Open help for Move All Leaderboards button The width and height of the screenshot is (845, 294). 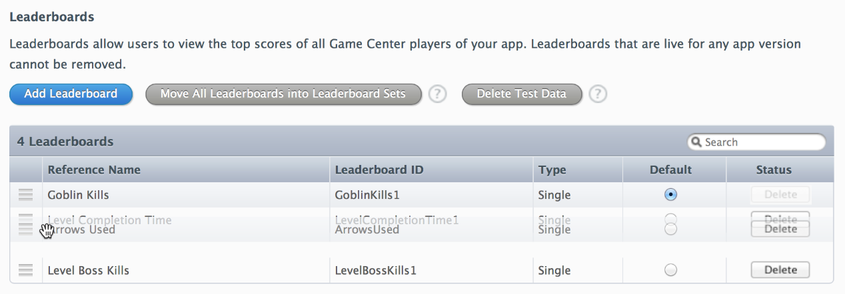click(436, 94)
